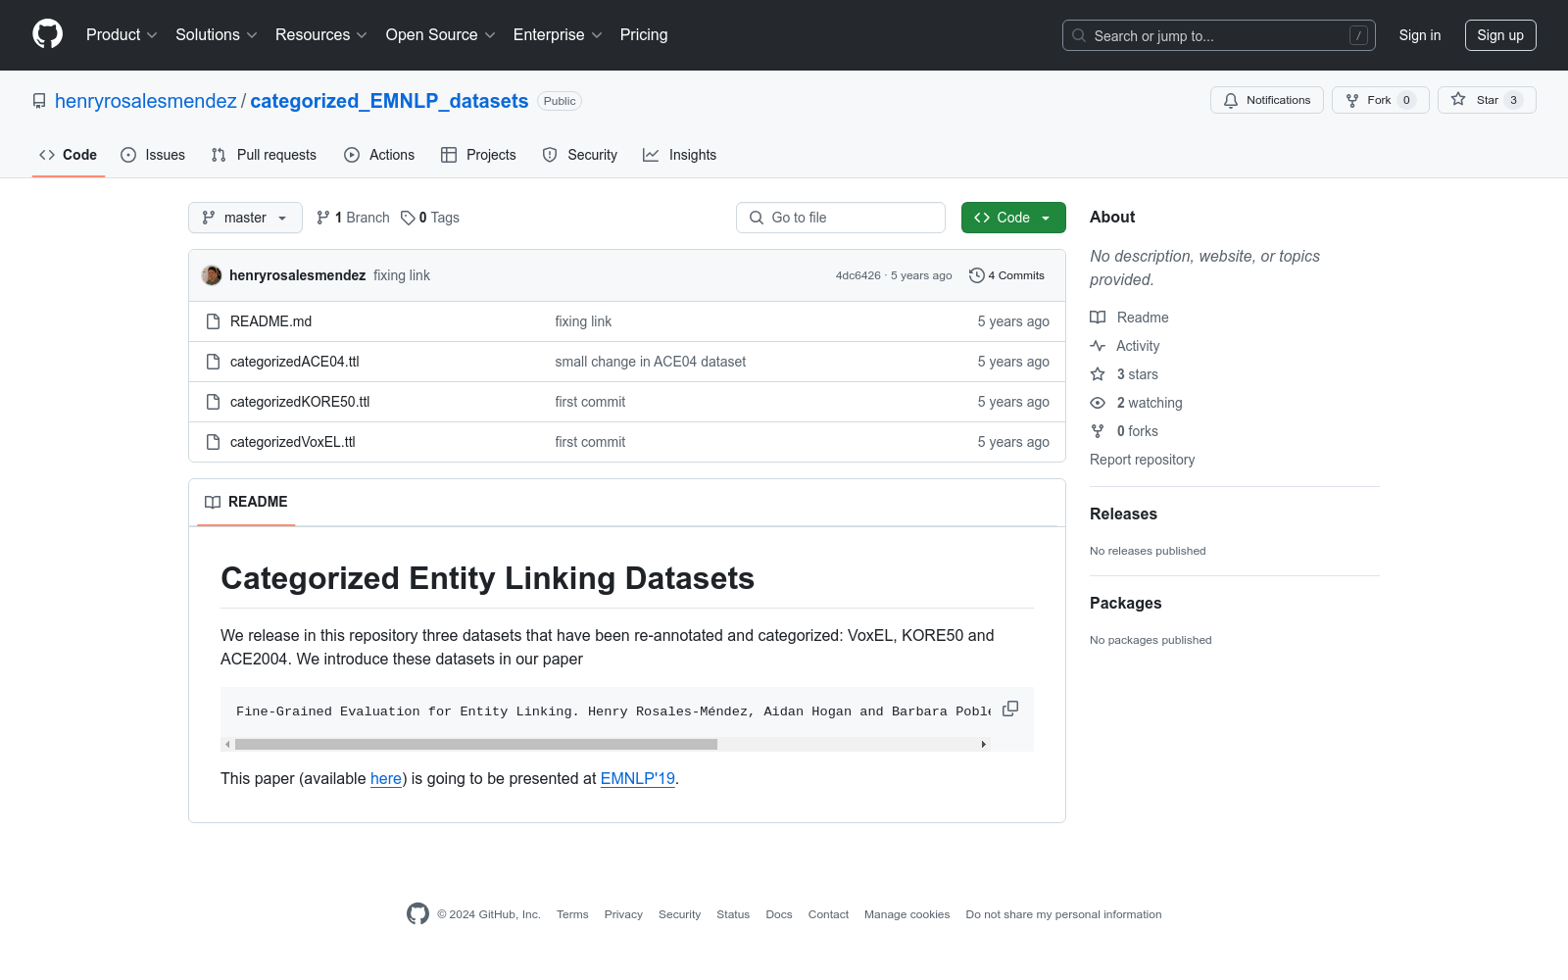
Task: Open the Packages section heading
Action: 1125,603
